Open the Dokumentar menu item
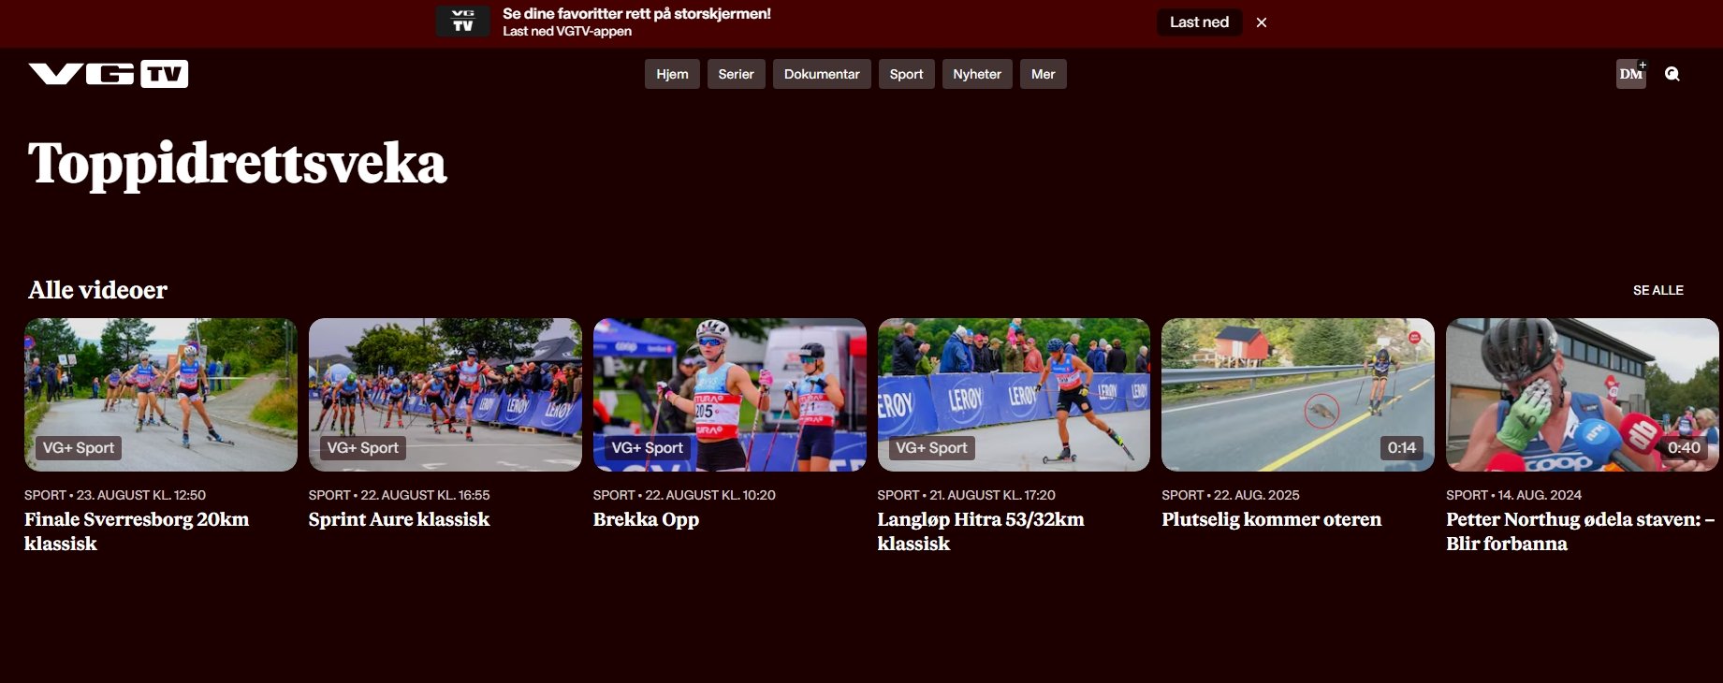 click(822, 74)
